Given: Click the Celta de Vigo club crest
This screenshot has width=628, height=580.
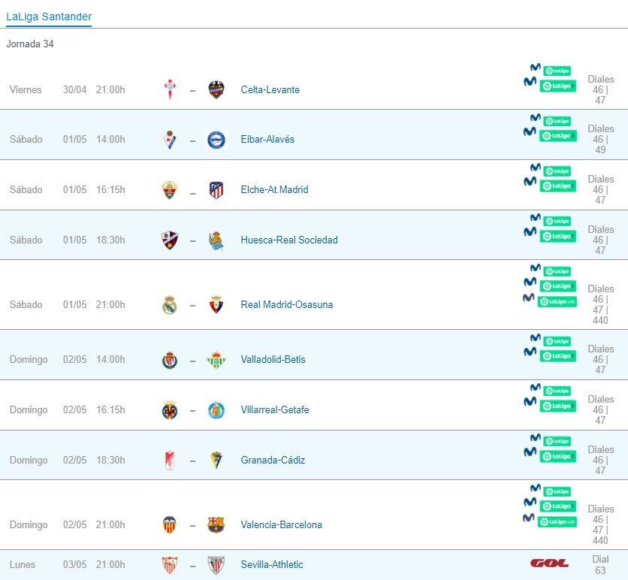Looking at the screenshot, I should [169, 89].
